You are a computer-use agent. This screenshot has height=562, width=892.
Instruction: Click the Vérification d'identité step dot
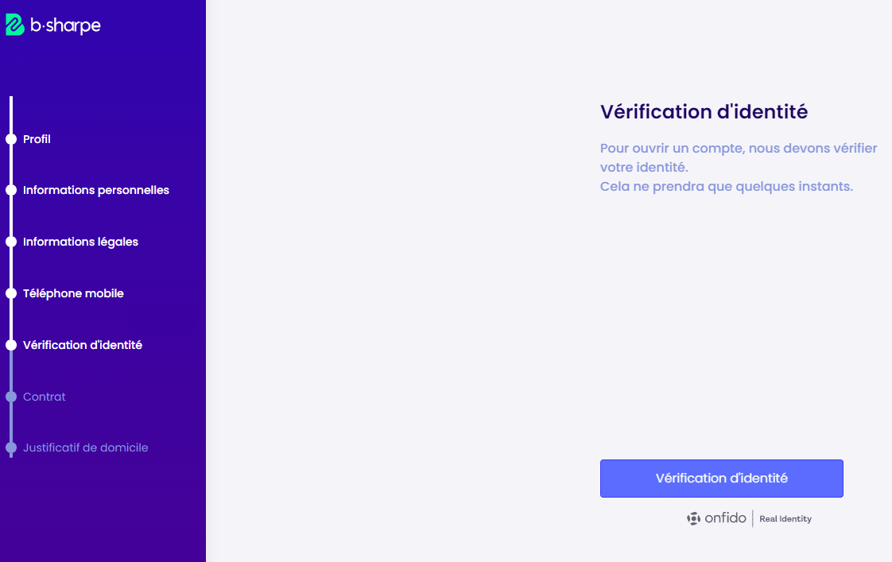11,345
